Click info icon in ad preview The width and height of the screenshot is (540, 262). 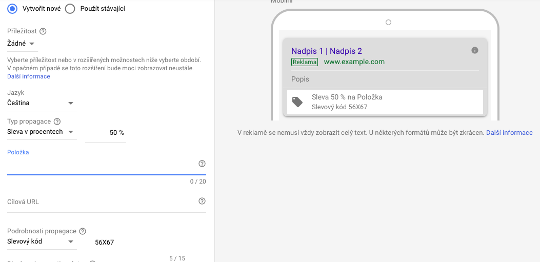474,50
